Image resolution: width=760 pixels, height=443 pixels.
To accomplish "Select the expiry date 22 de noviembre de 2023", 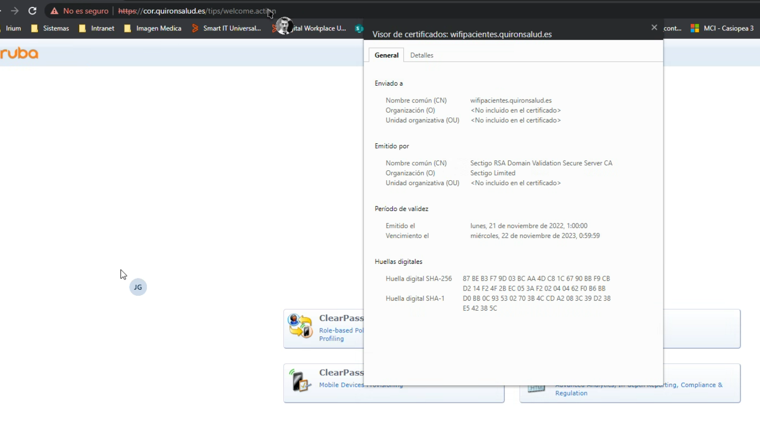I will click(x=535, y=236).
